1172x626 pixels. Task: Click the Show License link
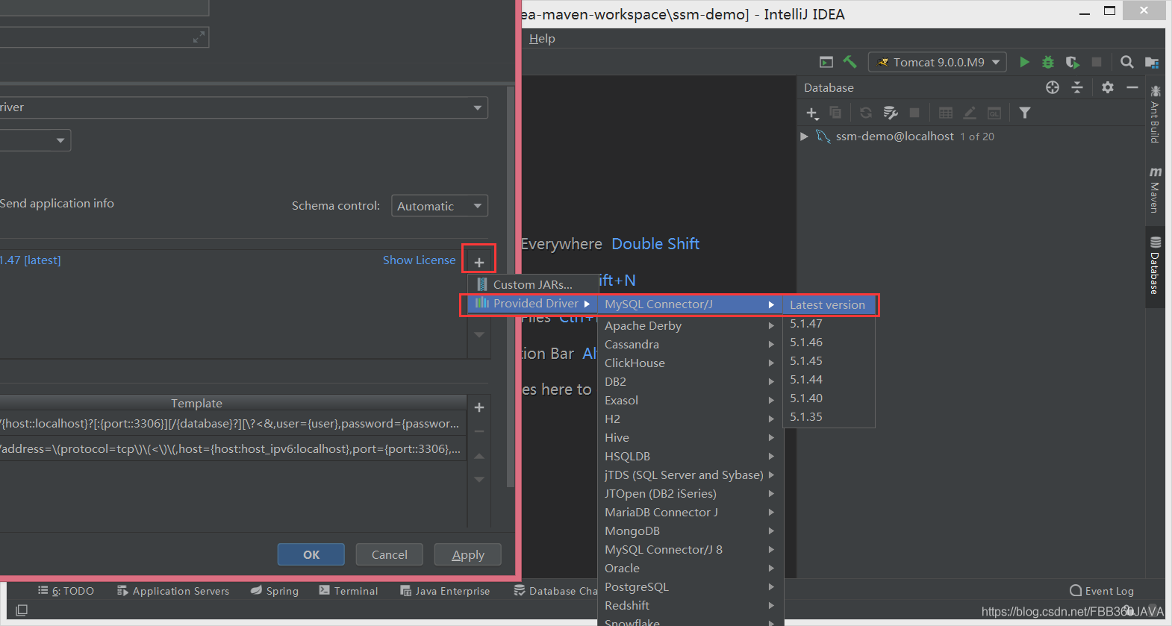(419, 260)
